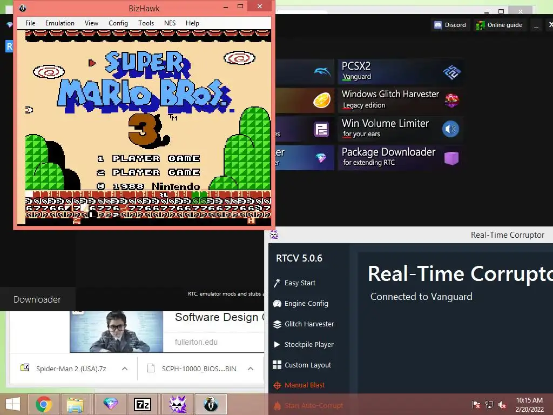The image size is (553, 415).
Task: Click the purple file stub icon
Action: 321,129
